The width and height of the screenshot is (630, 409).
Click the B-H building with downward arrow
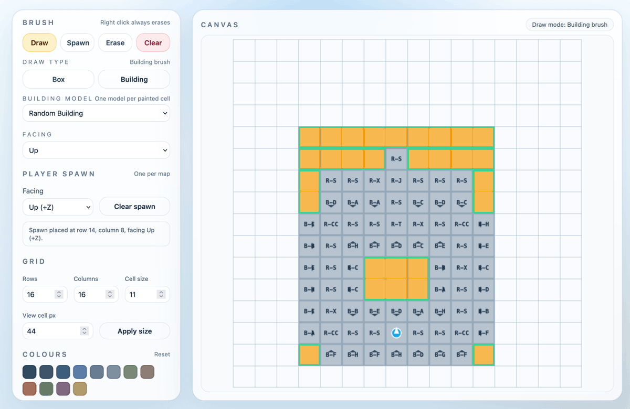pyautogui.click(x=440, y=311)
